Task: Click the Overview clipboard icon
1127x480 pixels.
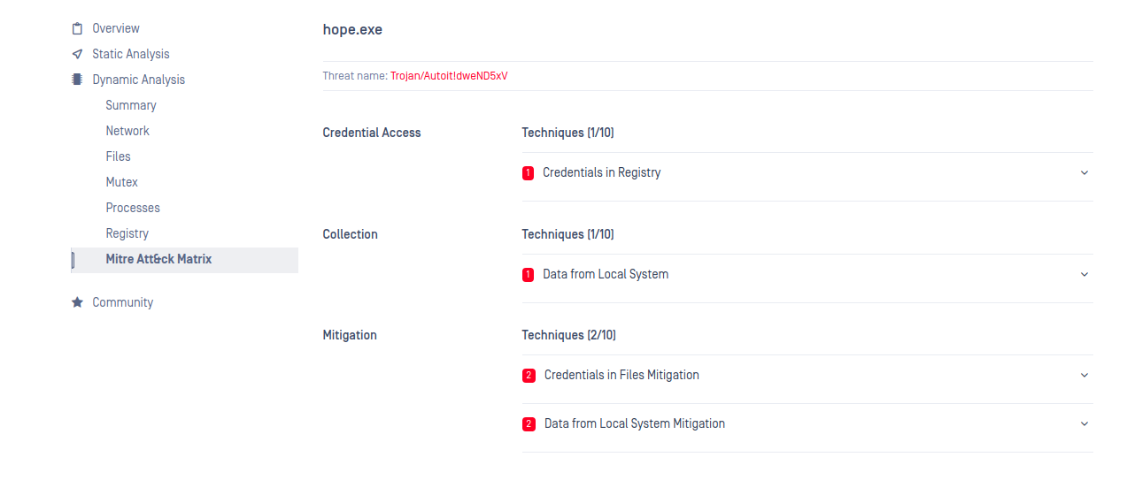Action: [77, 28]
